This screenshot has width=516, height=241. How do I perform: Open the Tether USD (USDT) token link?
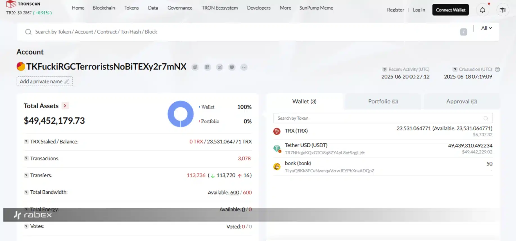[306, 145]
